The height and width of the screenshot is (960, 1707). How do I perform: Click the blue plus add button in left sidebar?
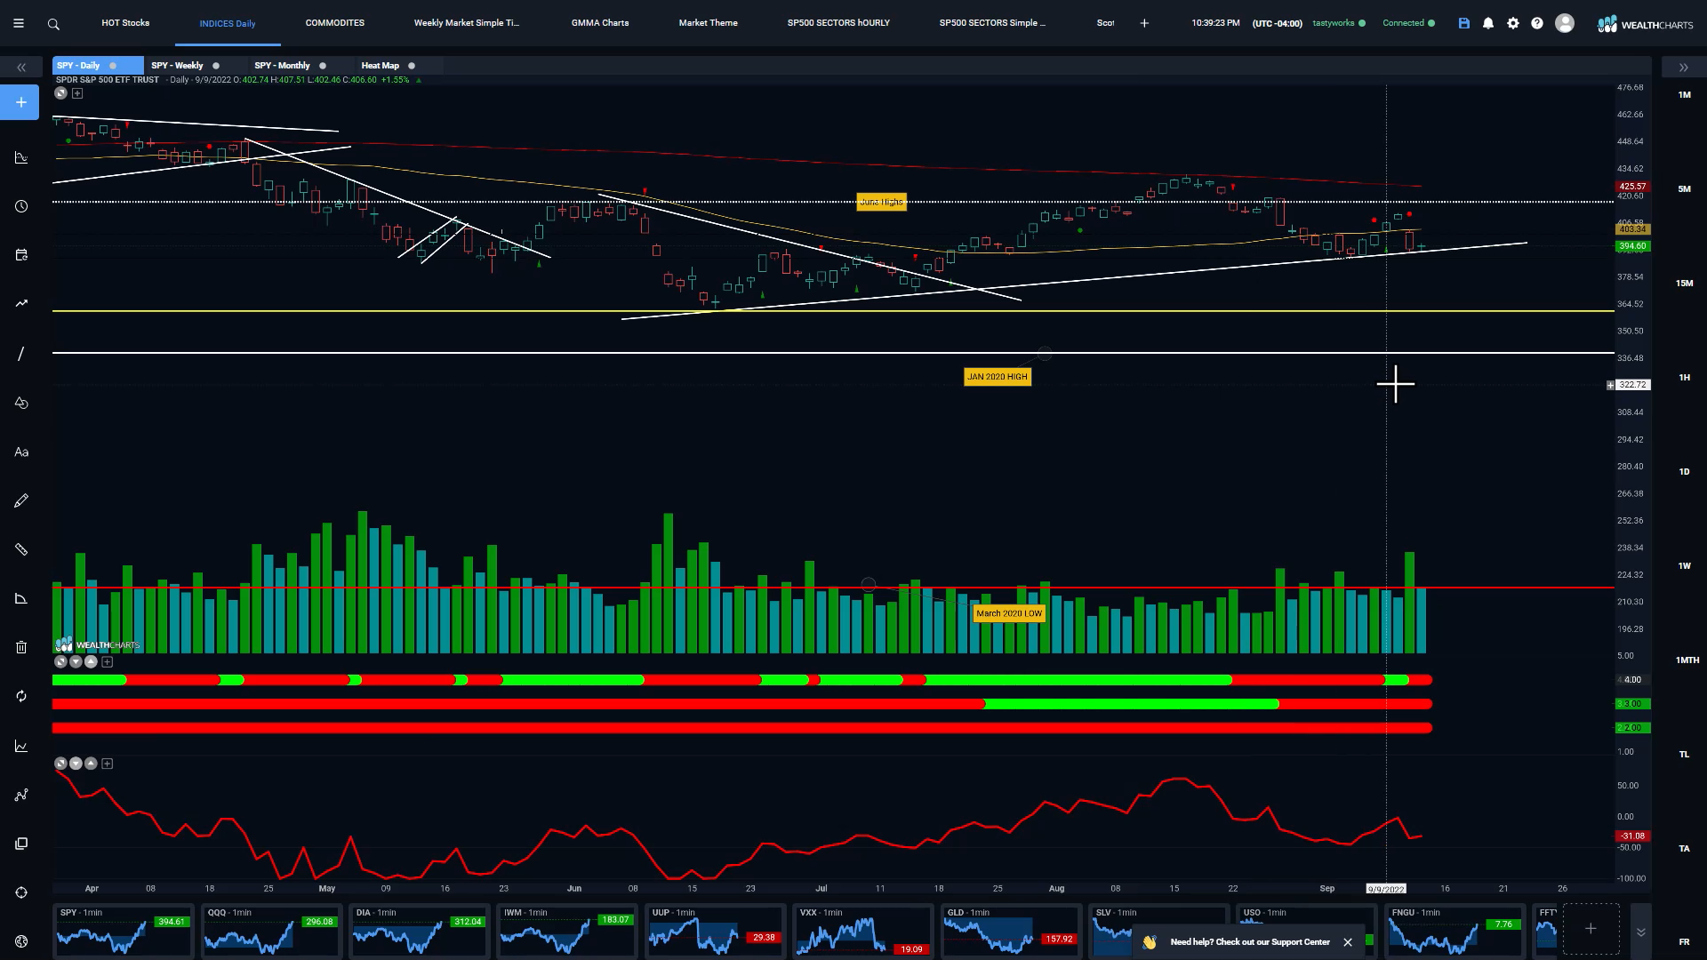(20, 102)
